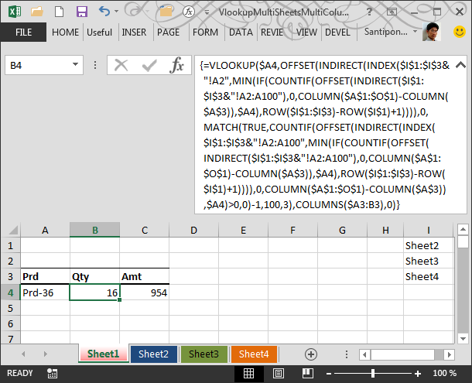Click the Insert Function fx button

click(176, 66)
